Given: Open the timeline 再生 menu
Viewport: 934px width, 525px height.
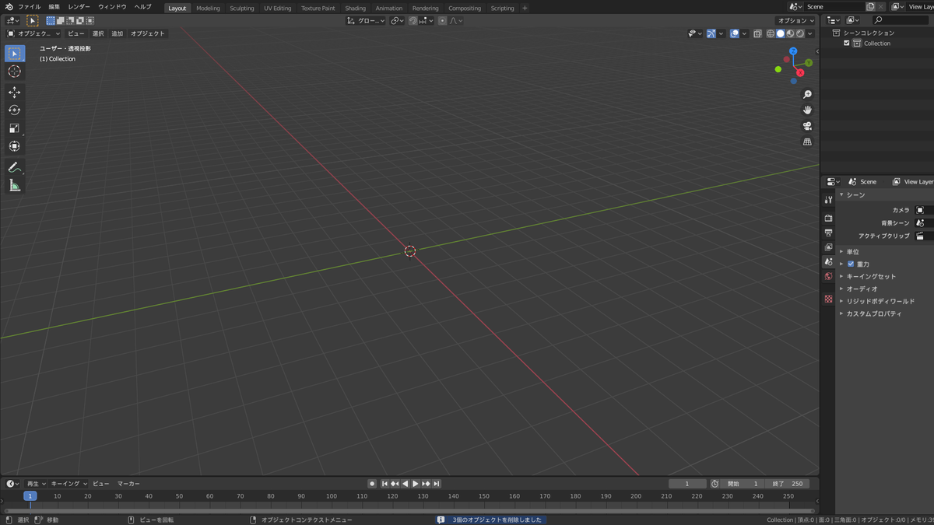Looking at the screenshot, I should pos(36,484).
